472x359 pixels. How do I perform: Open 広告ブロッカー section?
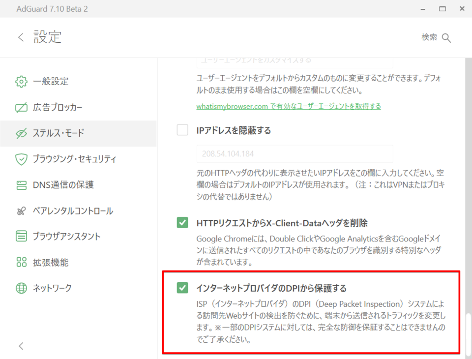point(78,107)
